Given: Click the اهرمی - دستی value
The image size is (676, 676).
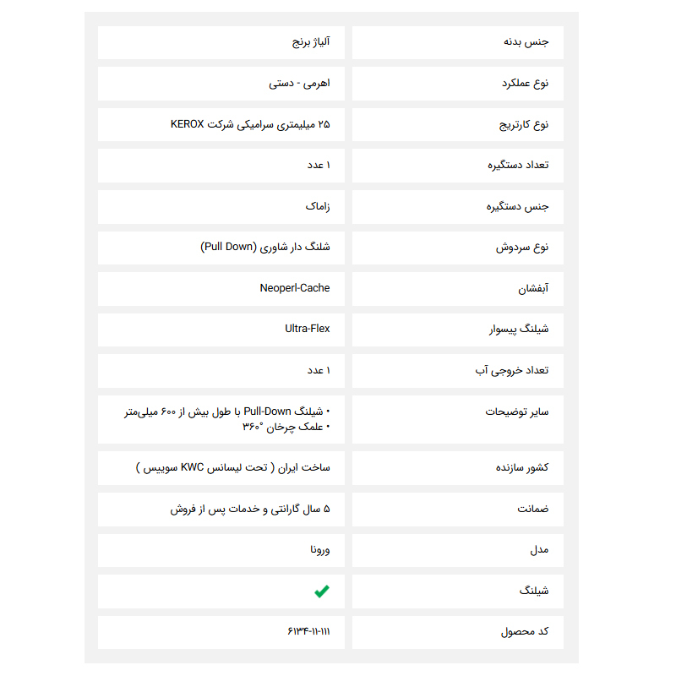Looking at the screenshot, I should point(300,84).
